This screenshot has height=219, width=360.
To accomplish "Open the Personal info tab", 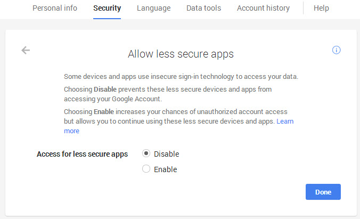I will (55, 8).
